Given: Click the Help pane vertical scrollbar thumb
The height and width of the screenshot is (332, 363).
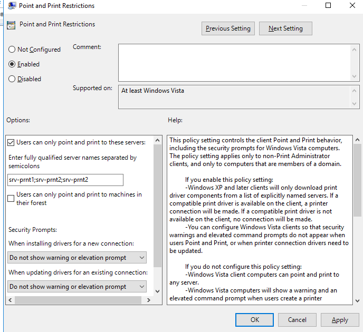Looking at the screenshot, I should pyautogui.click(x=357, y=180).
